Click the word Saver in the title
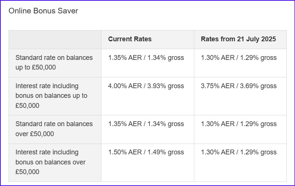Screen dimensions: 295x186 (68, 11)
